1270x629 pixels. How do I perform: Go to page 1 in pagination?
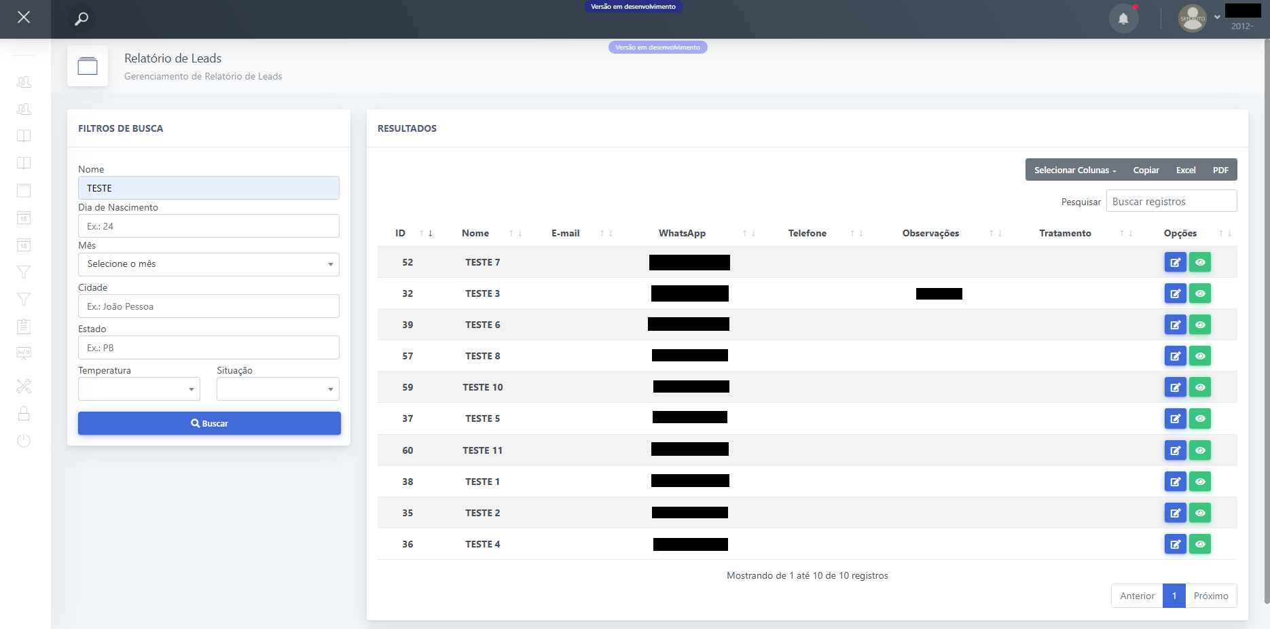point(1174,596)
